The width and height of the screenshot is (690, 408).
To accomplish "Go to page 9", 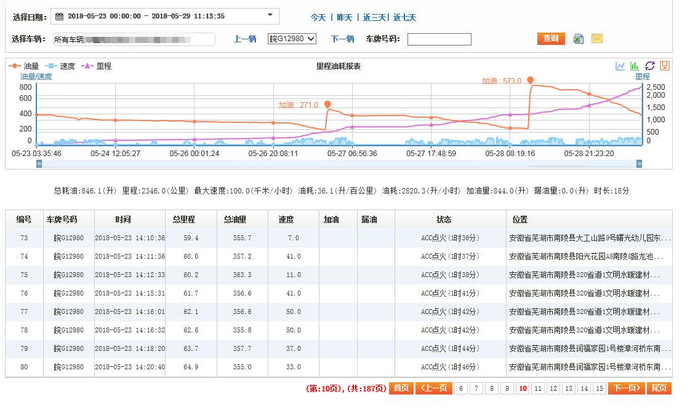I will 507,388.
